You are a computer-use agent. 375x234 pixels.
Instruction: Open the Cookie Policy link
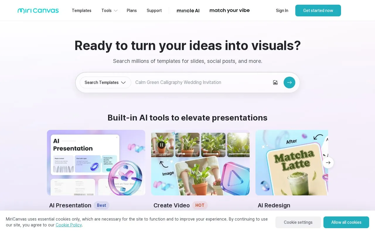69,225
